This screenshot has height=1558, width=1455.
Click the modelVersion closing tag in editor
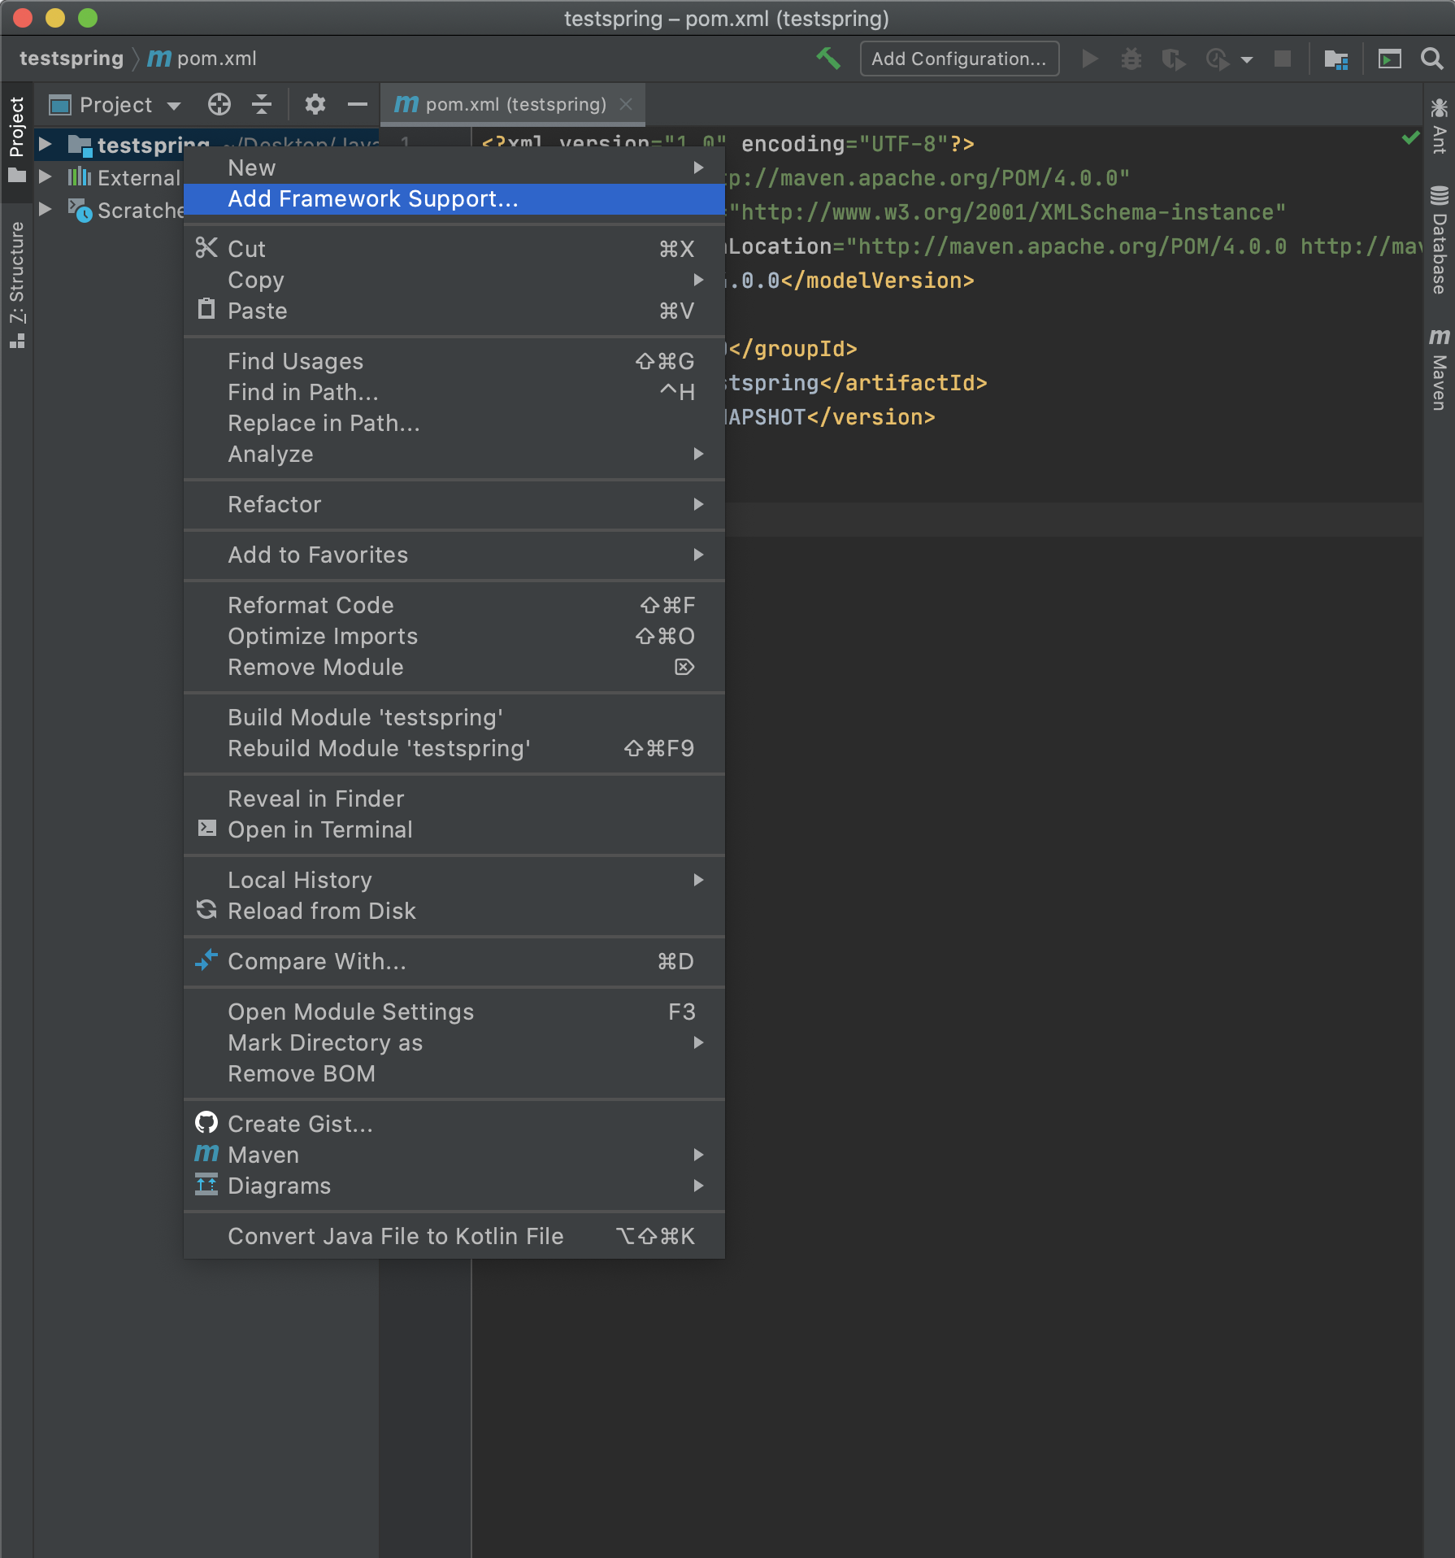878,281
